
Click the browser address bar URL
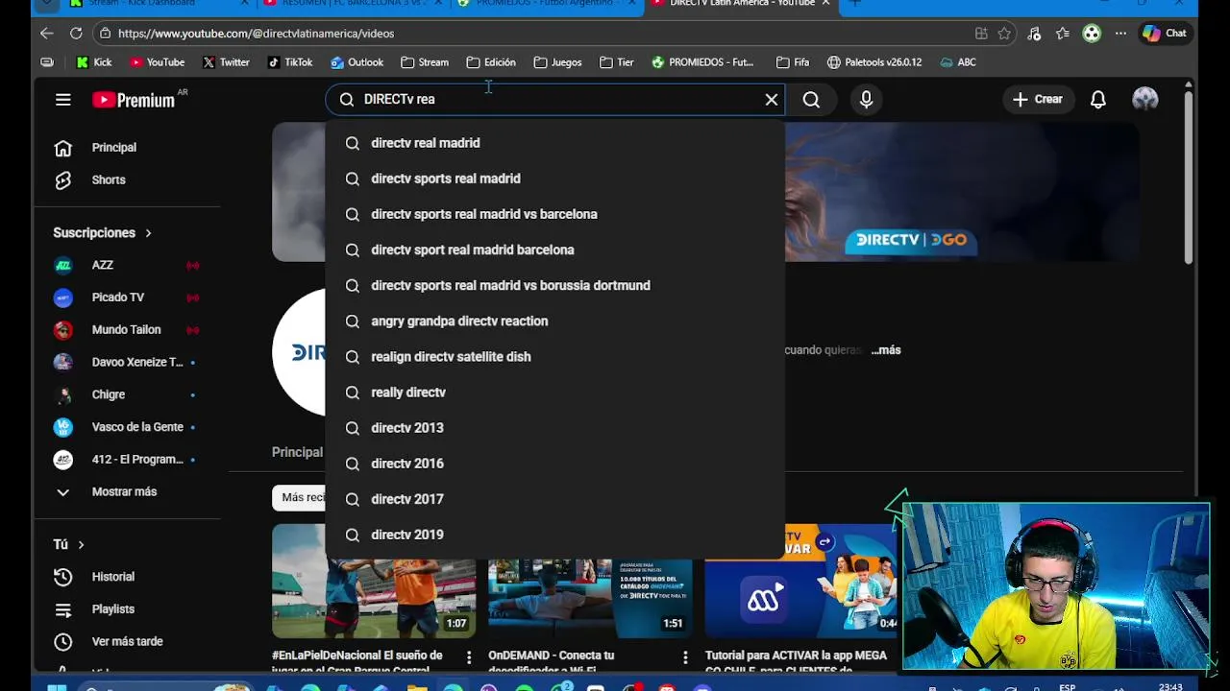(x=256, y=34)
